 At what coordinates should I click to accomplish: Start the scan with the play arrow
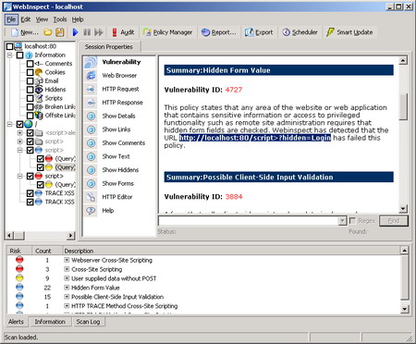point(75,32)
